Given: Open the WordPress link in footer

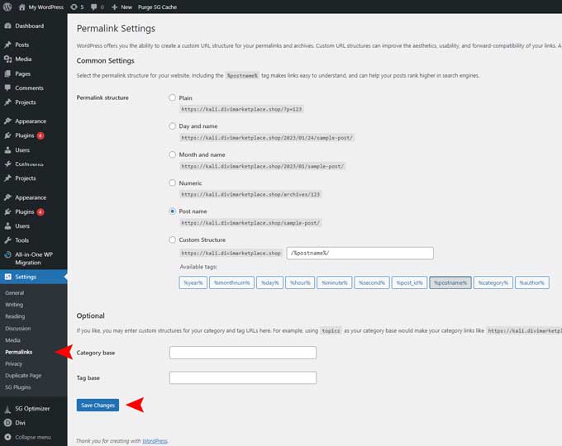Looking at the screenshot, I should (154, 441).
